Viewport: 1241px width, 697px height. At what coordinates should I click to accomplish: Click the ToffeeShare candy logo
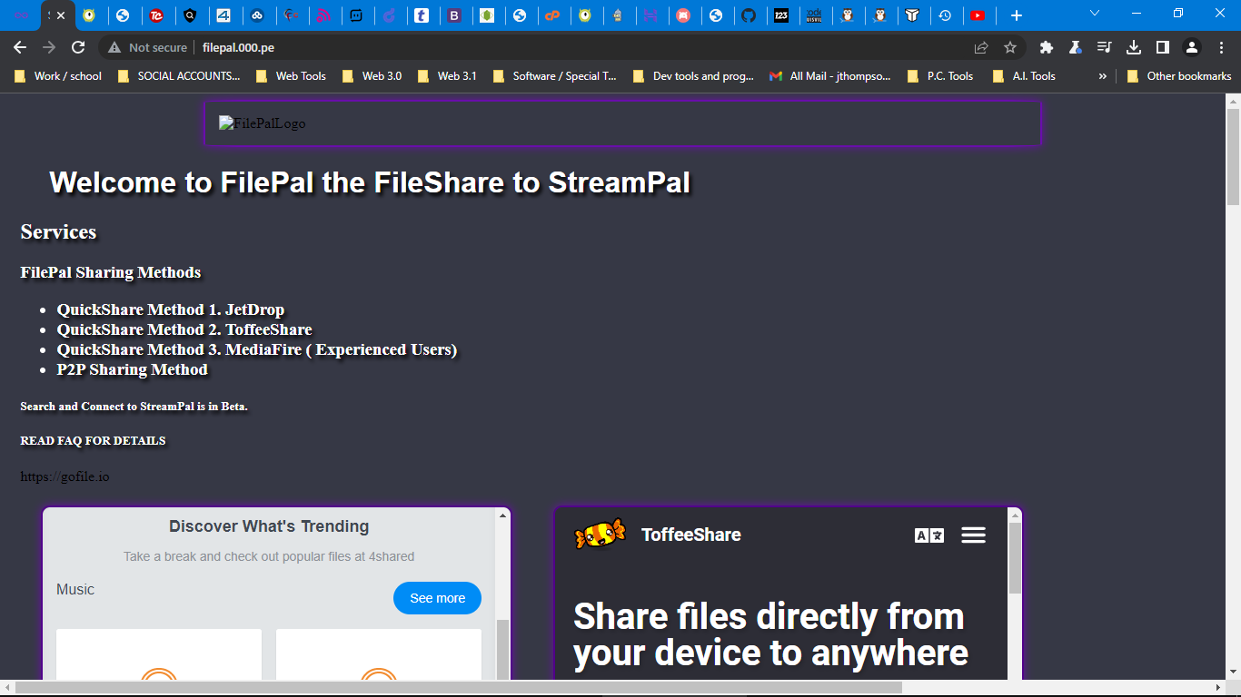601,535
